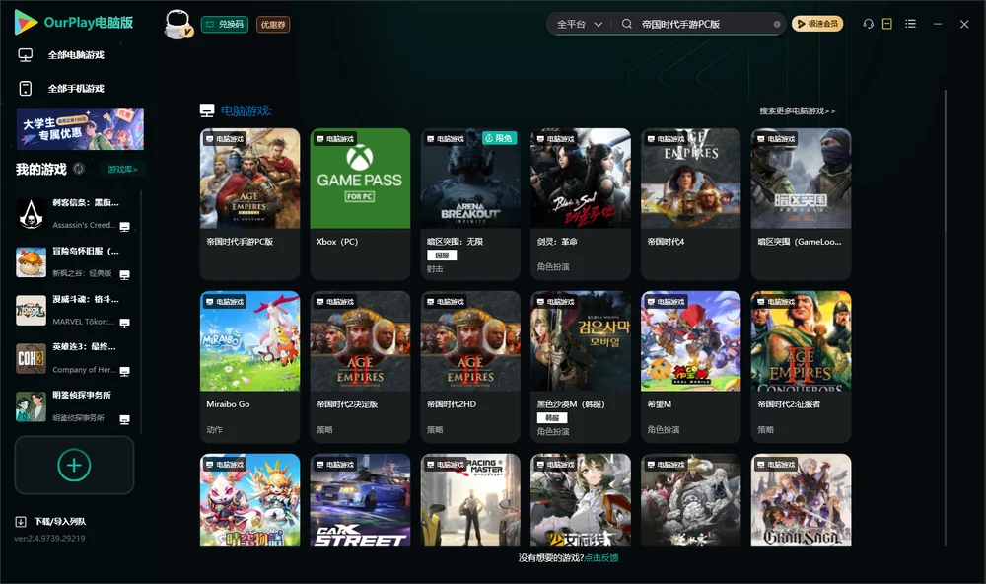Click the redeem code button
Viewport: 986px width, 584px height.
click(x=225, y=25)
